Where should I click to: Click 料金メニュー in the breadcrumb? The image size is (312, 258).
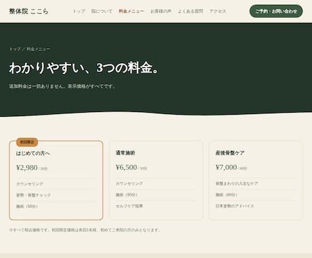[x=39, y=49]
